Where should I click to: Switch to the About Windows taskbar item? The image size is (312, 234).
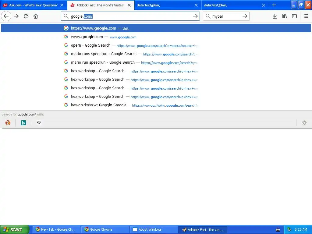[154, 229]
